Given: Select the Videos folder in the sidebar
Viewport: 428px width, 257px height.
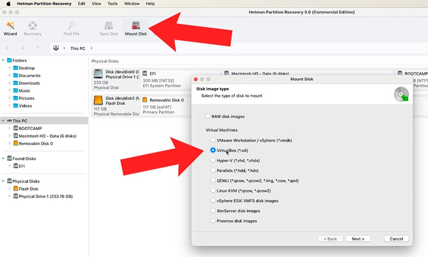Looking at the screenshot, I should point(25,106).
